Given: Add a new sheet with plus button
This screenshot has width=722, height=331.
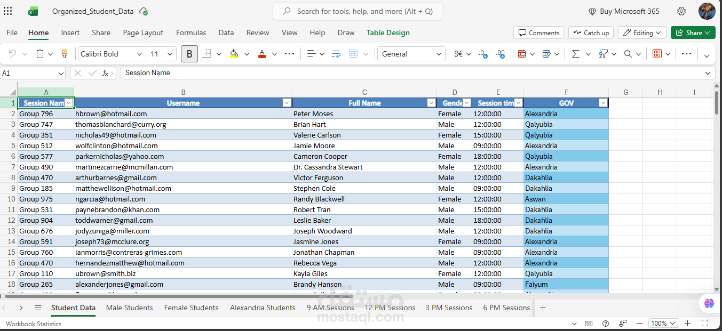Looking at the screenshot, I should pyautogui.click(x=543, y=308).
